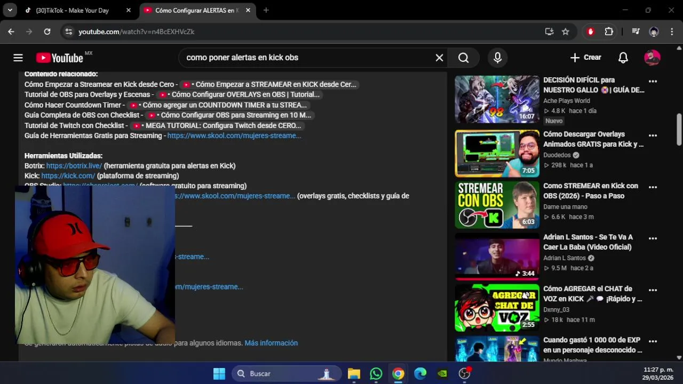683x384 pixels.
Task: Open media controls icon in Chrome toolbar
Action: click(636, 31)
